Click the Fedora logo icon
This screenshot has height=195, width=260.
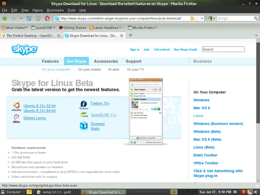click(84, 105)
